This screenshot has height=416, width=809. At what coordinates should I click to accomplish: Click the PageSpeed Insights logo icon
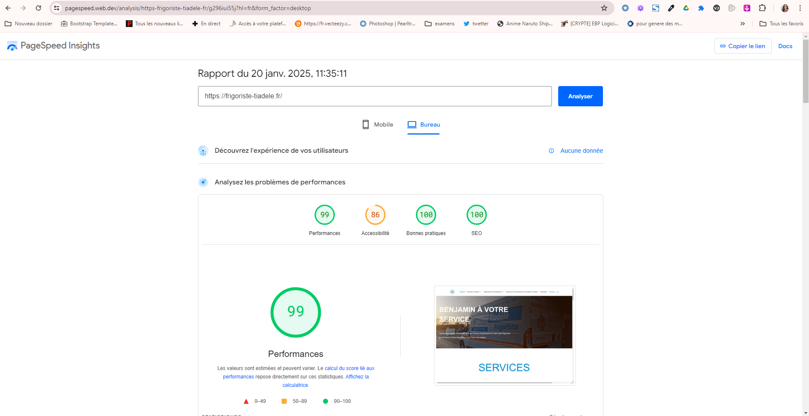(x=12, y=46)
